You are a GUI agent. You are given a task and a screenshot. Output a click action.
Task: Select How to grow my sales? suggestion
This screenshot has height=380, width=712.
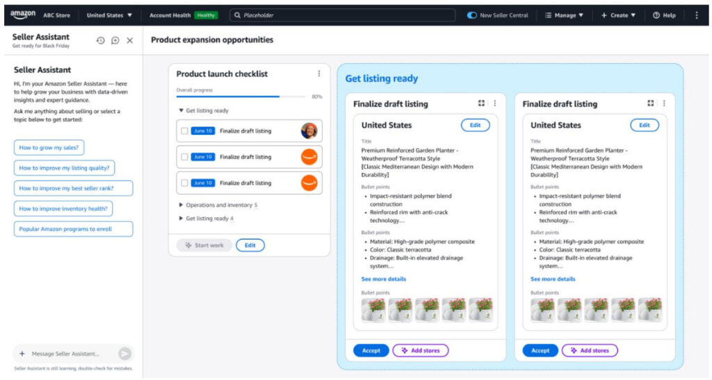49,147
